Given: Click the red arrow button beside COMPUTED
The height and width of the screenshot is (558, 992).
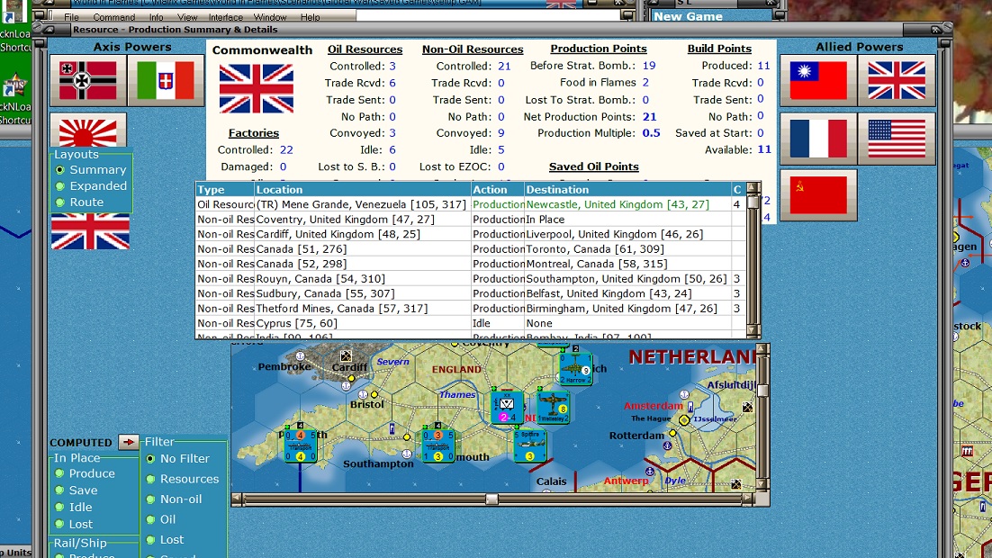Looking at the screenshot, I should click(129, 442).
